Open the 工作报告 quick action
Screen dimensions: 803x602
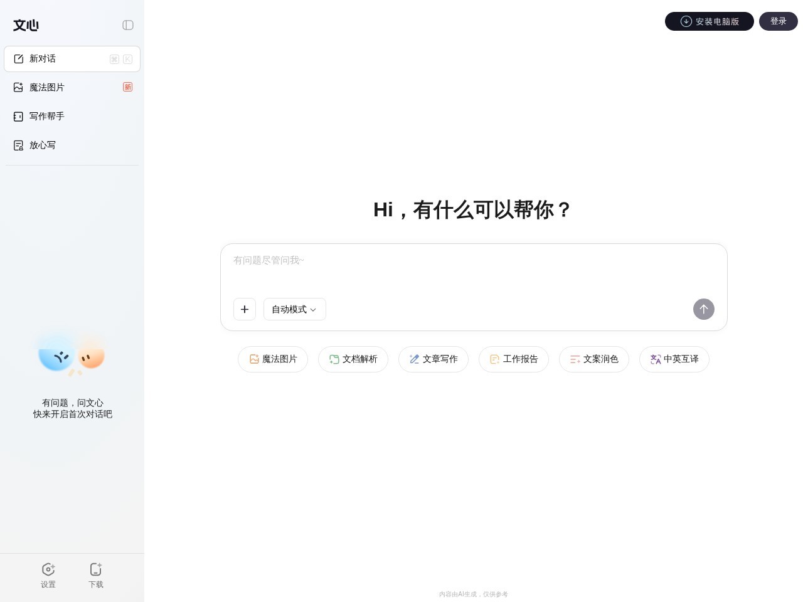click(x=513, y=359)
